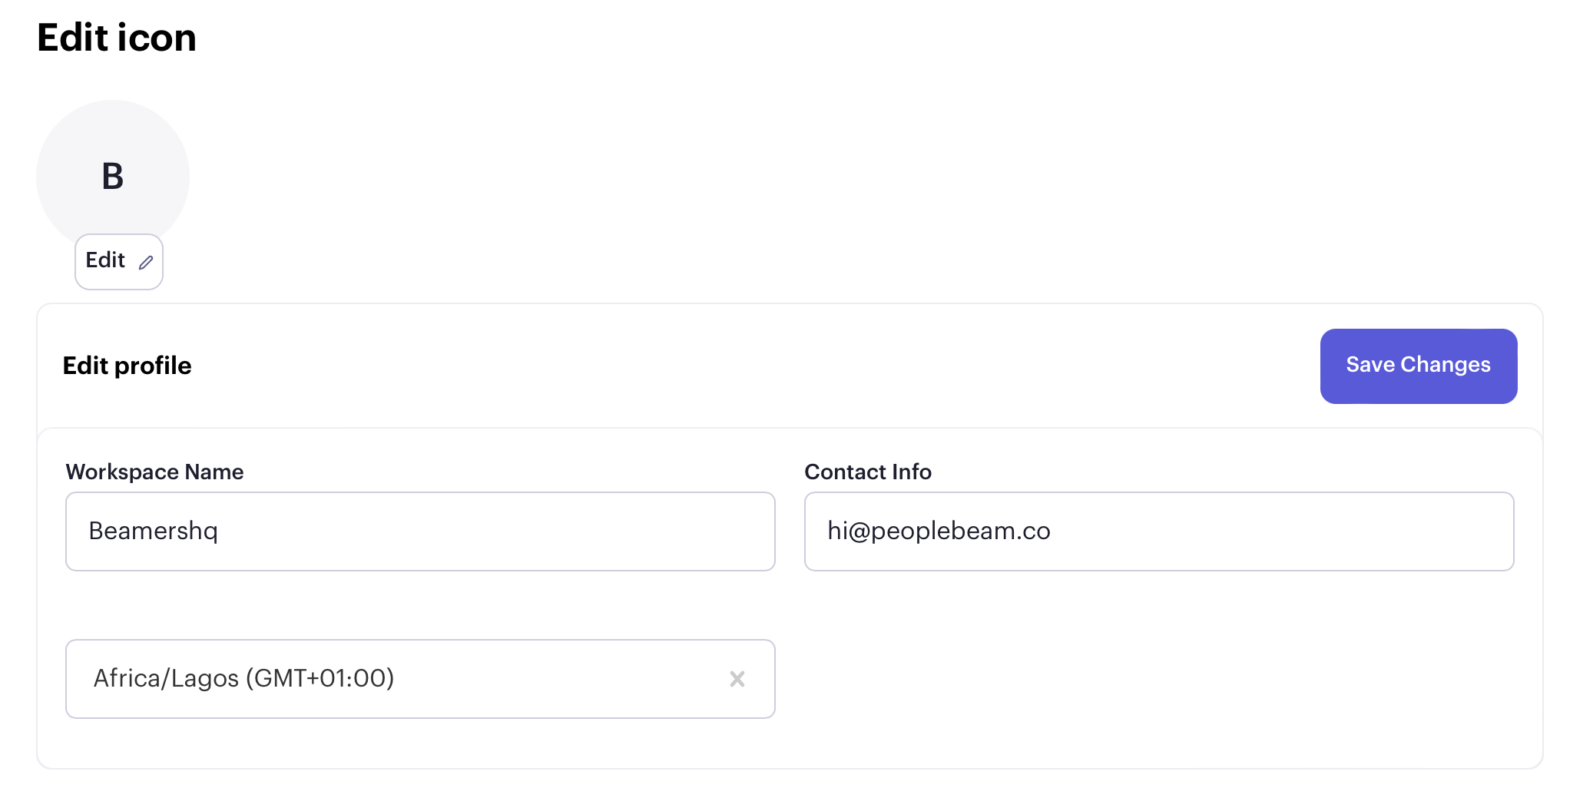Click the Workspace Name label
Viewport: 1593px width, 788px height.
tap(154, 472)
